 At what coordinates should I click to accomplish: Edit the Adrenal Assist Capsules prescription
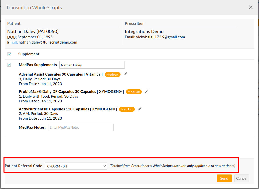coord(125,74)
